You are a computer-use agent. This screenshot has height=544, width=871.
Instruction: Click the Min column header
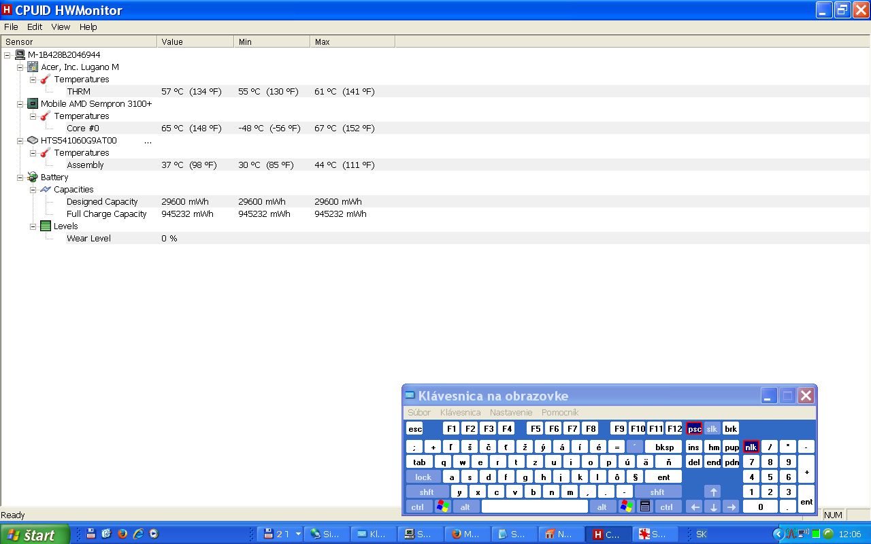click(272, 41)
